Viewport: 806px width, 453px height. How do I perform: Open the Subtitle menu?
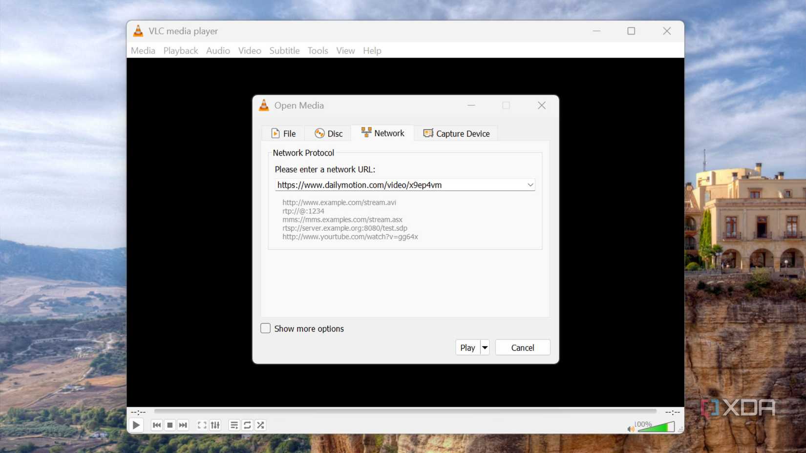point(284,50)
